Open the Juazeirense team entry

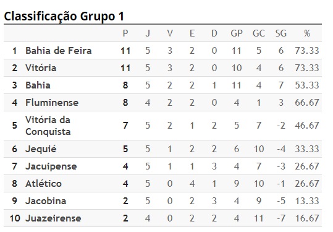click(53, 218)
